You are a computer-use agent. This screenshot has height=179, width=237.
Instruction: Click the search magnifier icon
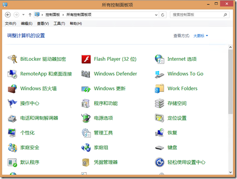225,15
